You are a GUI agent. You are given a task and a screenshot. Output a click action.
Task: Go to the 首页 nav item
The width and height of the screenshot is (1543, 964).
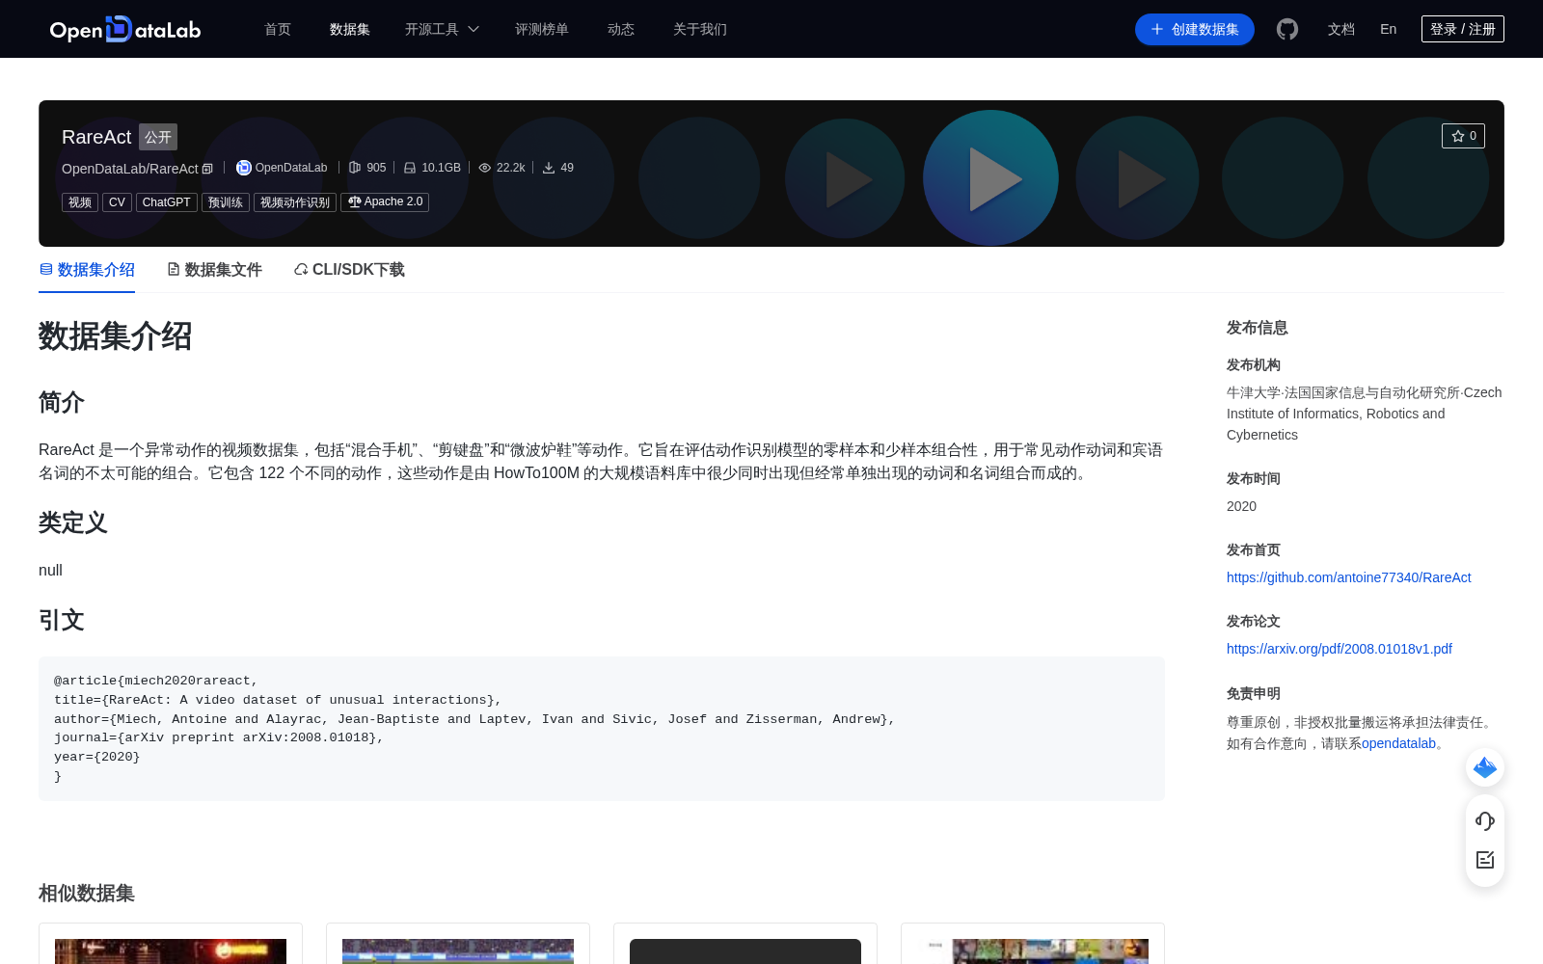point(278,29)
